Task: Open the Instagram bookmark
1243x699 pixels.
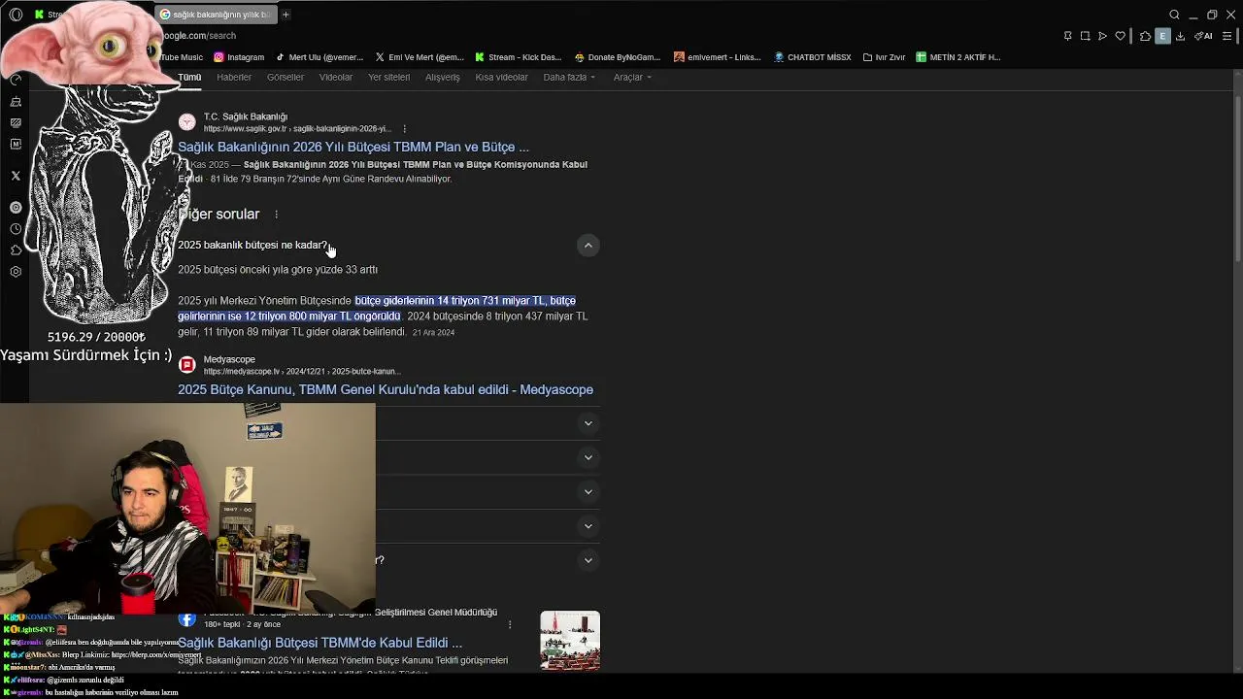Action: tap(239, 57)
